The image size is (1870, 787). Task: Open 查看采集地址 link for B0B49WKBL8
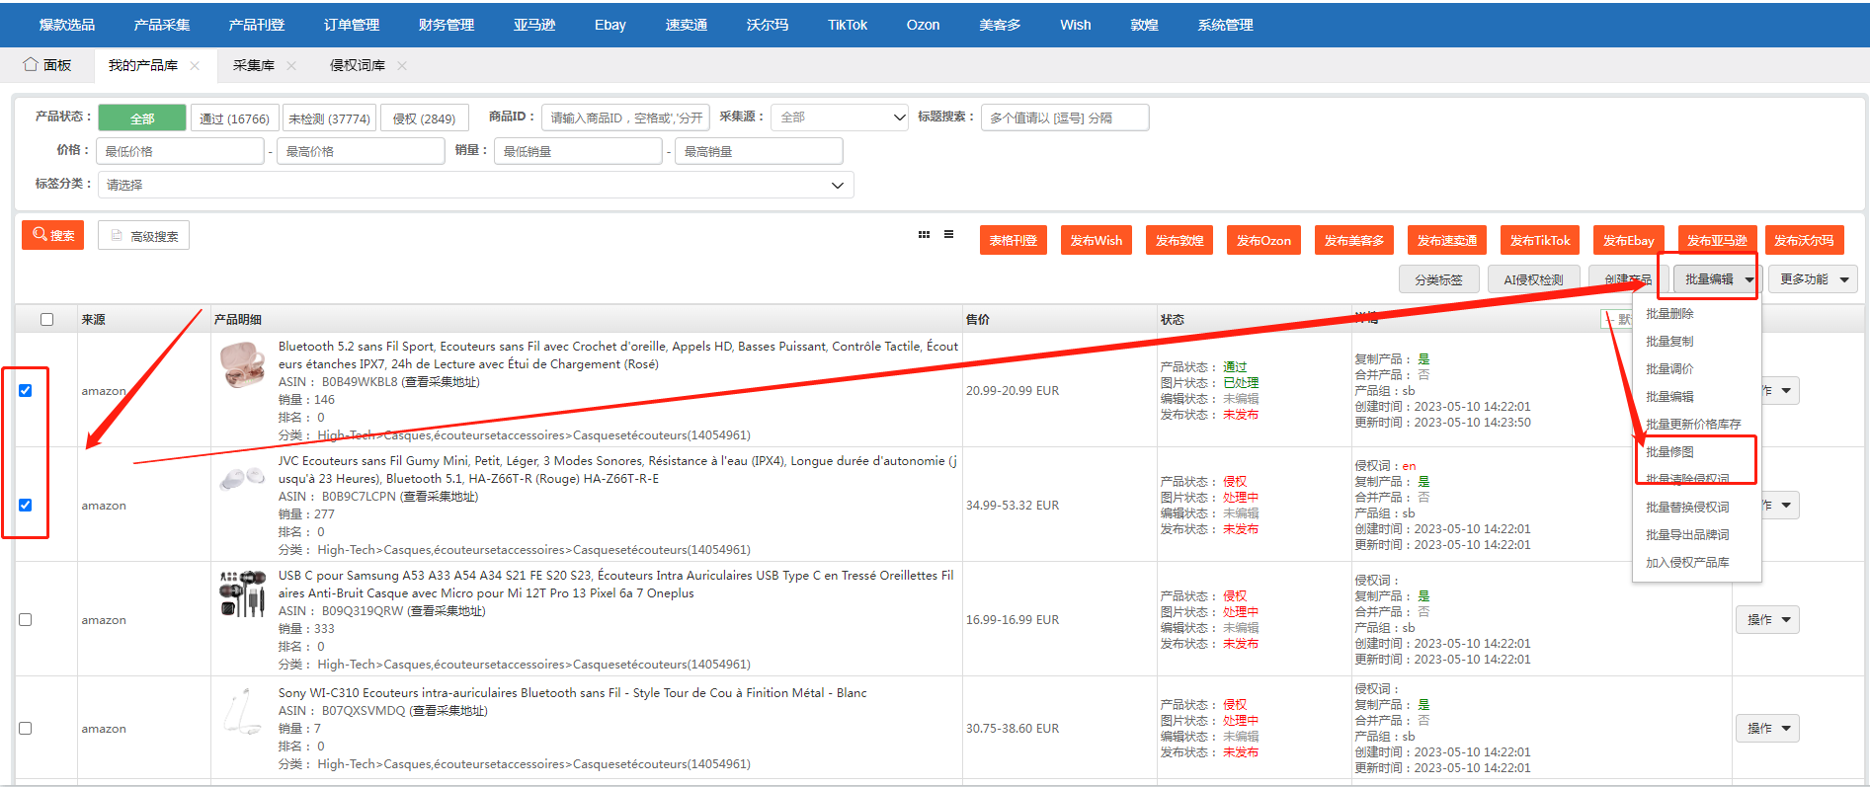tap(440, 382)
